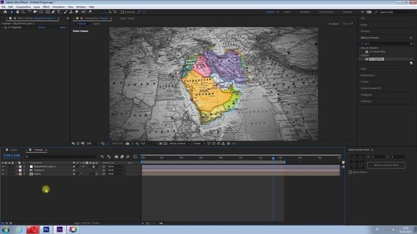Screen dimensions: 417x234
Task: Open the graph editor icon in the timeline
Action: click(x=135, y=157)
